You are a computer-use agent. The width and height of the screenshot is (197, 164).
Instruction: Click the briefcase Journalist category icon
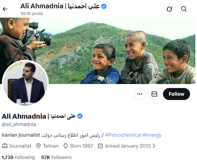[x=5, y=146]
